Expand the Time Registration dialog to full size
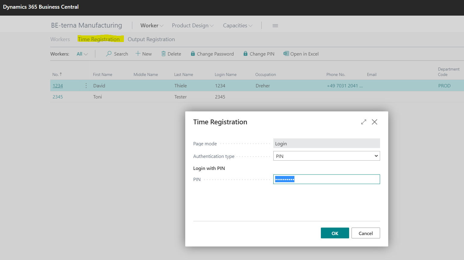Viewport: 464px width, 260px height. coord(364,122)
